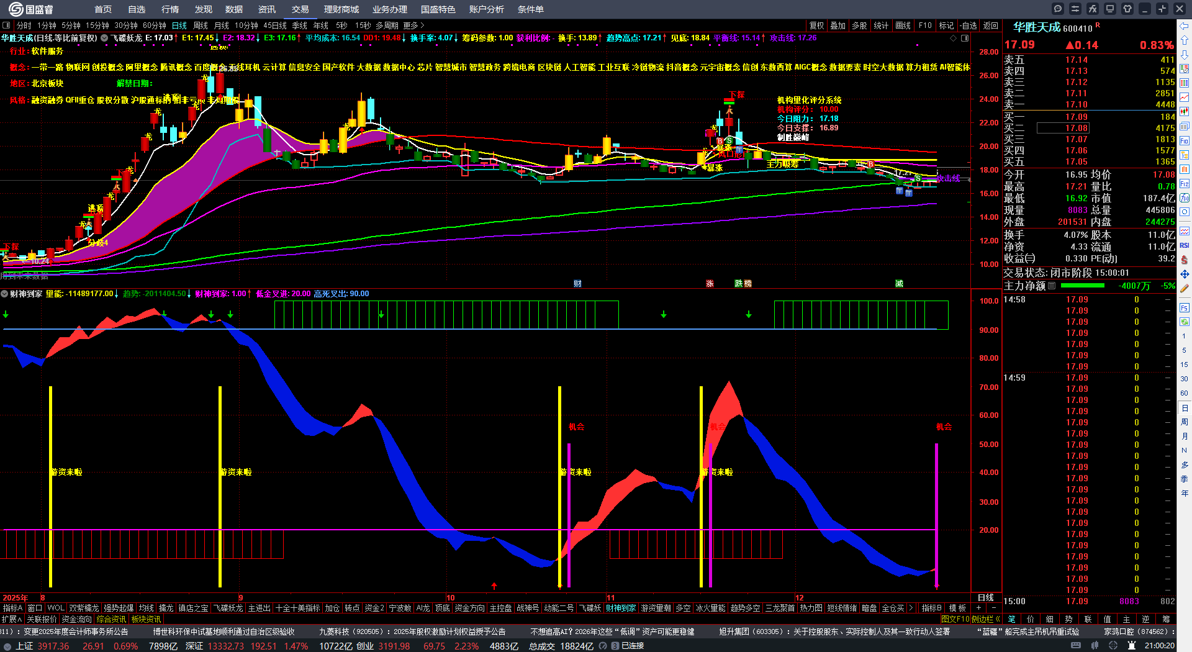Click the left arrow back icon in right sidebar
Image resolution: width=1192 pixels, height=652 pixels.
1185,26
